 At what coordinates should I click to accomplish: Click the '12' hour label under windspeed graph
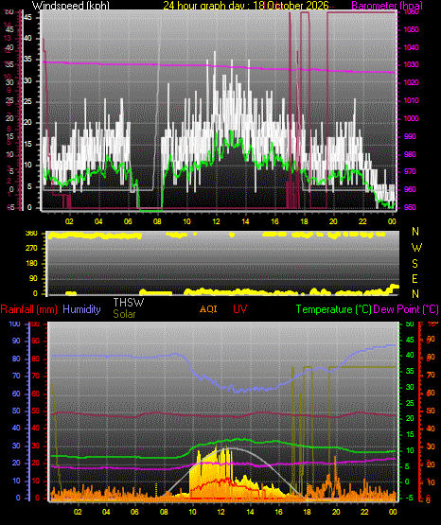(x=216, y=221)
